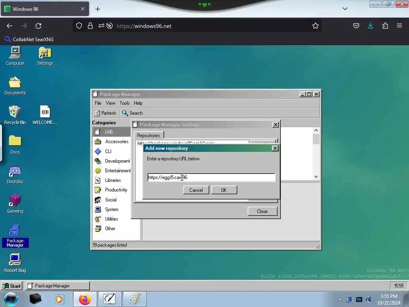Open the Tools menu

click(125, 103)
